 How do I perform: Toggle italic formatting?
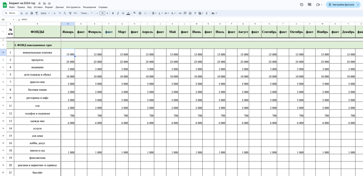(118, 13)
